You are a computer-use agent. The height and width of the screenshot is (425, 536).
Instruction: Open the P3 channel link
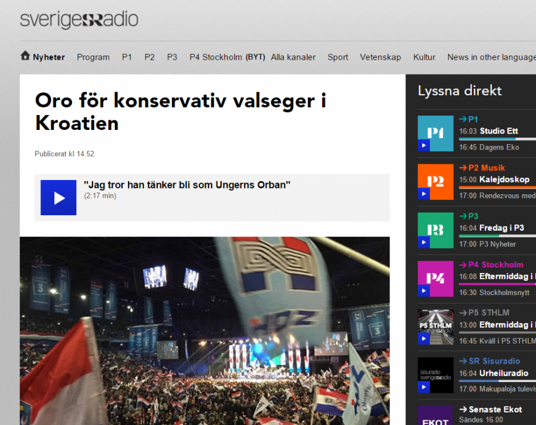coord(469,216)
